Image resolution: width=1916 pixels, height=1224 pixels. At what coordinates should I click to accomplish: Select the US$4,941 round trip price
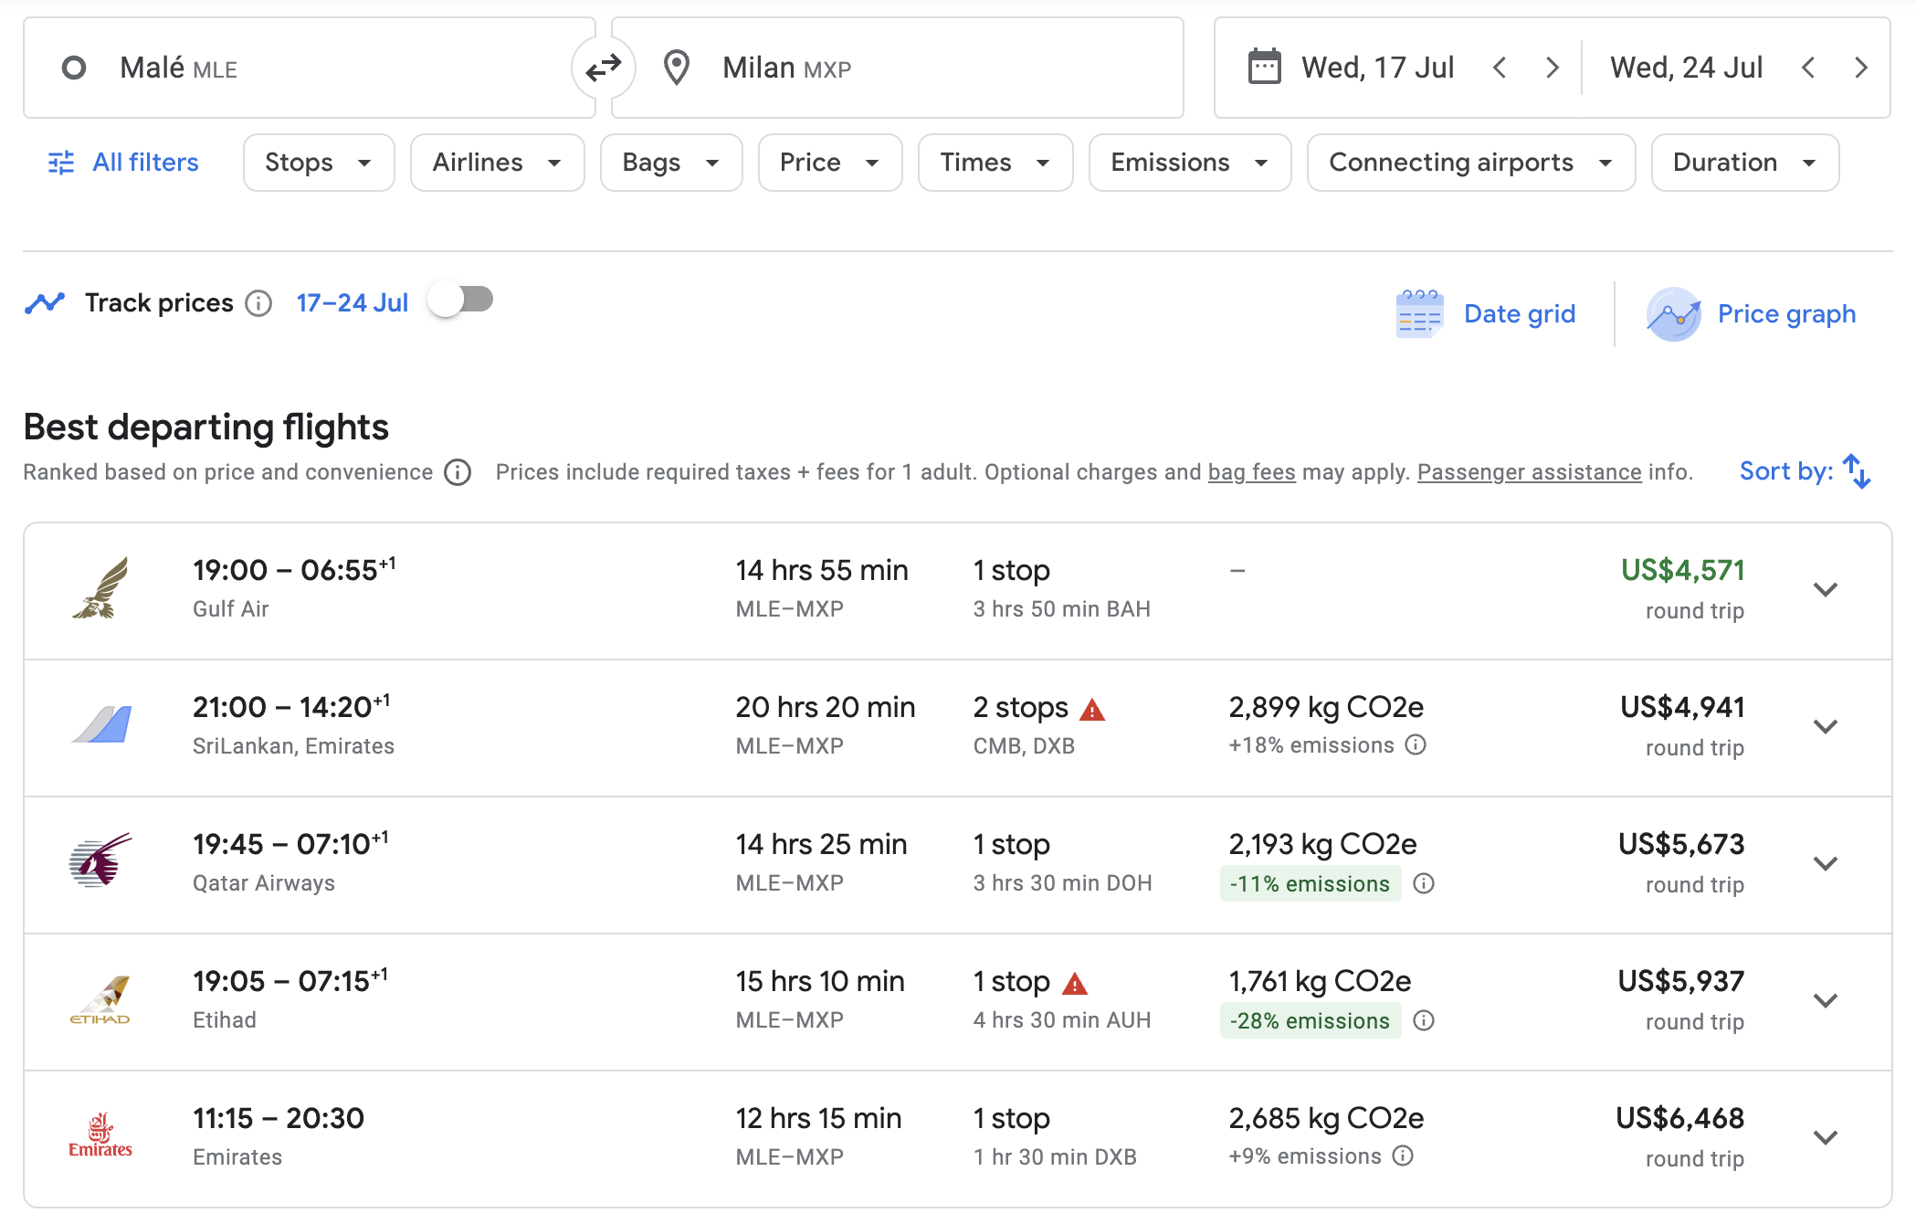tap(1682, 708)
